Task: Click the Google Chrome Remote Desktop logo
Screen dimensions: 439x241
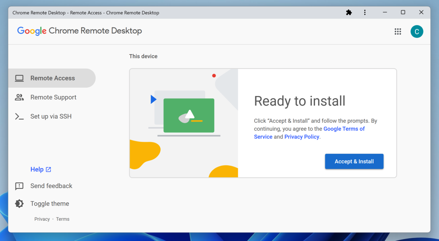Action: pos(80,31)
